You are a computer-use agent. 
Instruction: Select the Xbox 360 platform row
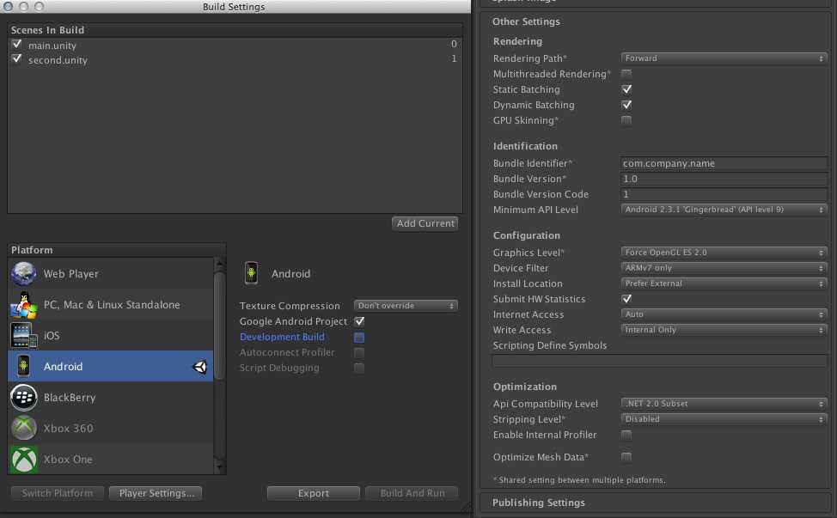click(x=111, y=428)
